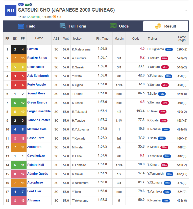Open Forte Angelo horse link
193x209 pixels.
tap(37, 85)
